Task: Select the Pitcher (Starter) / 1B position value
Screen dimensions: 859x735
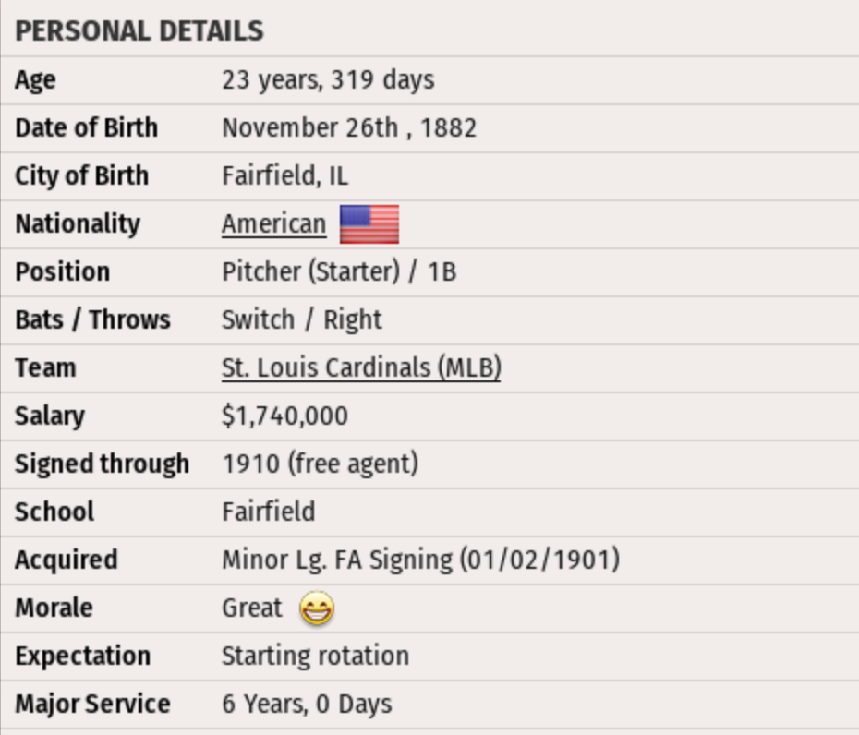Action: coord(339,271)
